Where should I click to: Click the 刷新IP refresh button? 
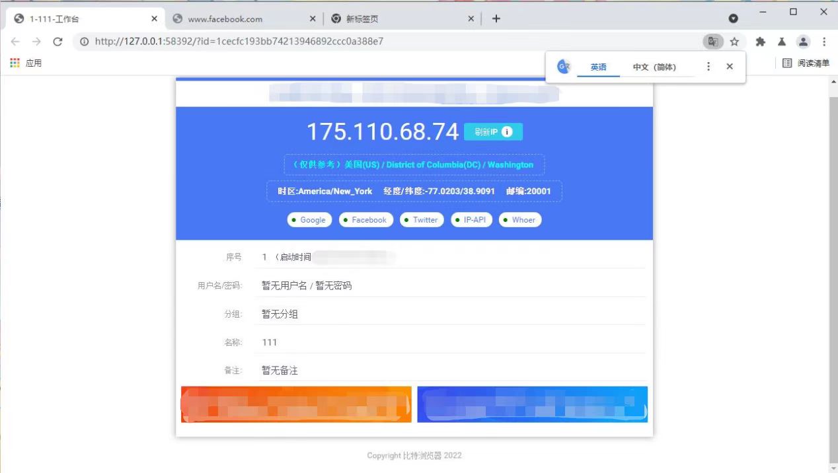[493, 132]
